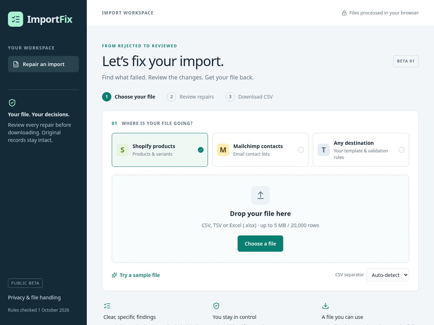Click the Shopify products destination card

tap(160, 150)
